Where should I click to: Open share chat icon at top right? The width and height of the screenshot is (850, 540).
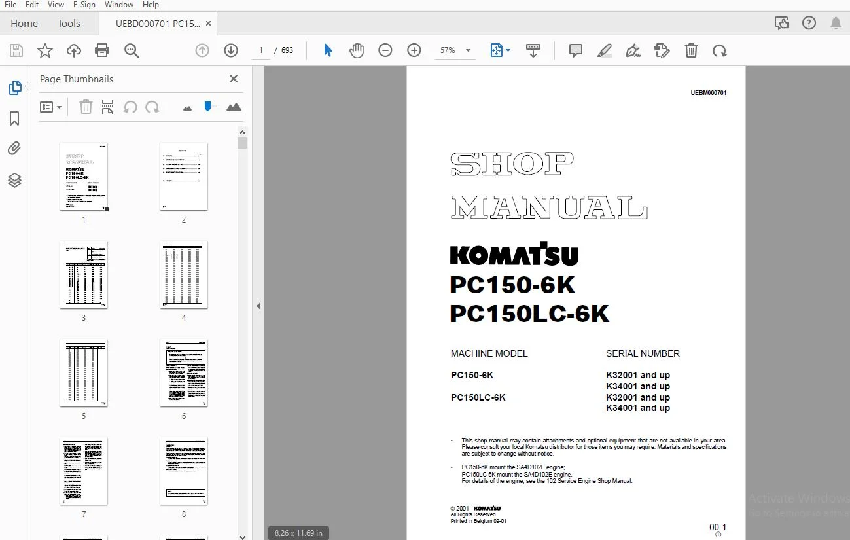tap(782, 23)
